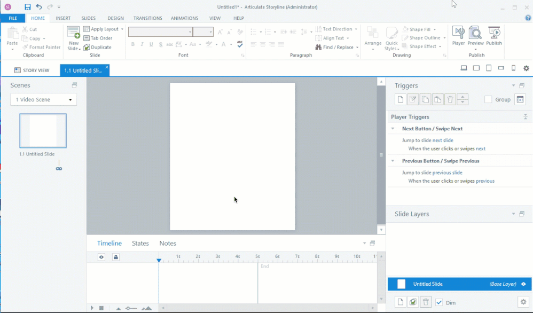Clear text formatting
The width and height of the screenshot is (533, 313).
(x=240, y=32)
